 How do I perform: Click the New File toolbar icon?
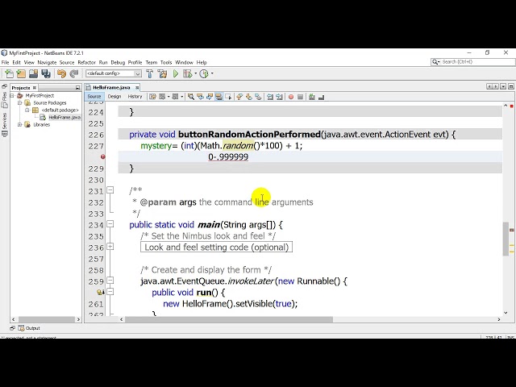[9, 73]
